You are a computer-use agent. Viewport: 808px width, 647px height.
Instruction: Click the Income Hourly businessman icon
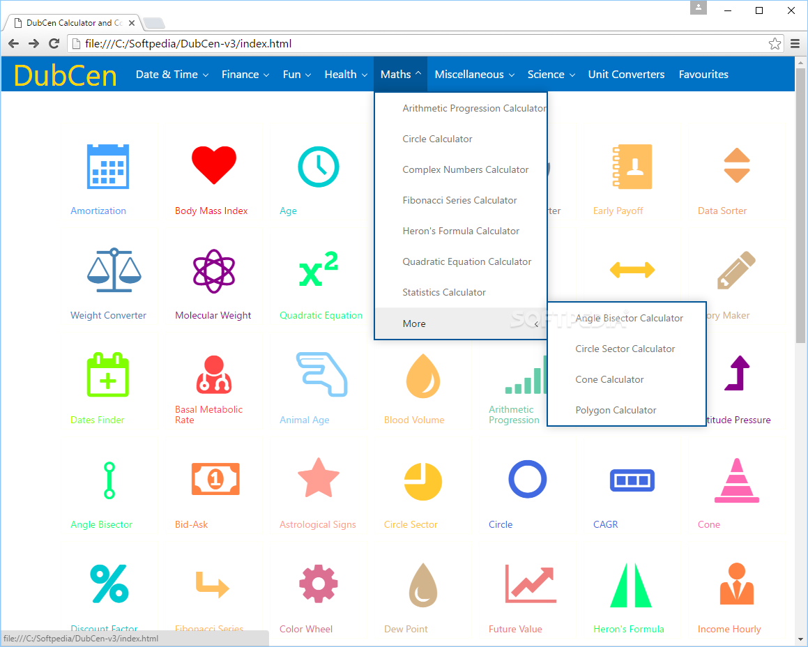coord(736,584)
